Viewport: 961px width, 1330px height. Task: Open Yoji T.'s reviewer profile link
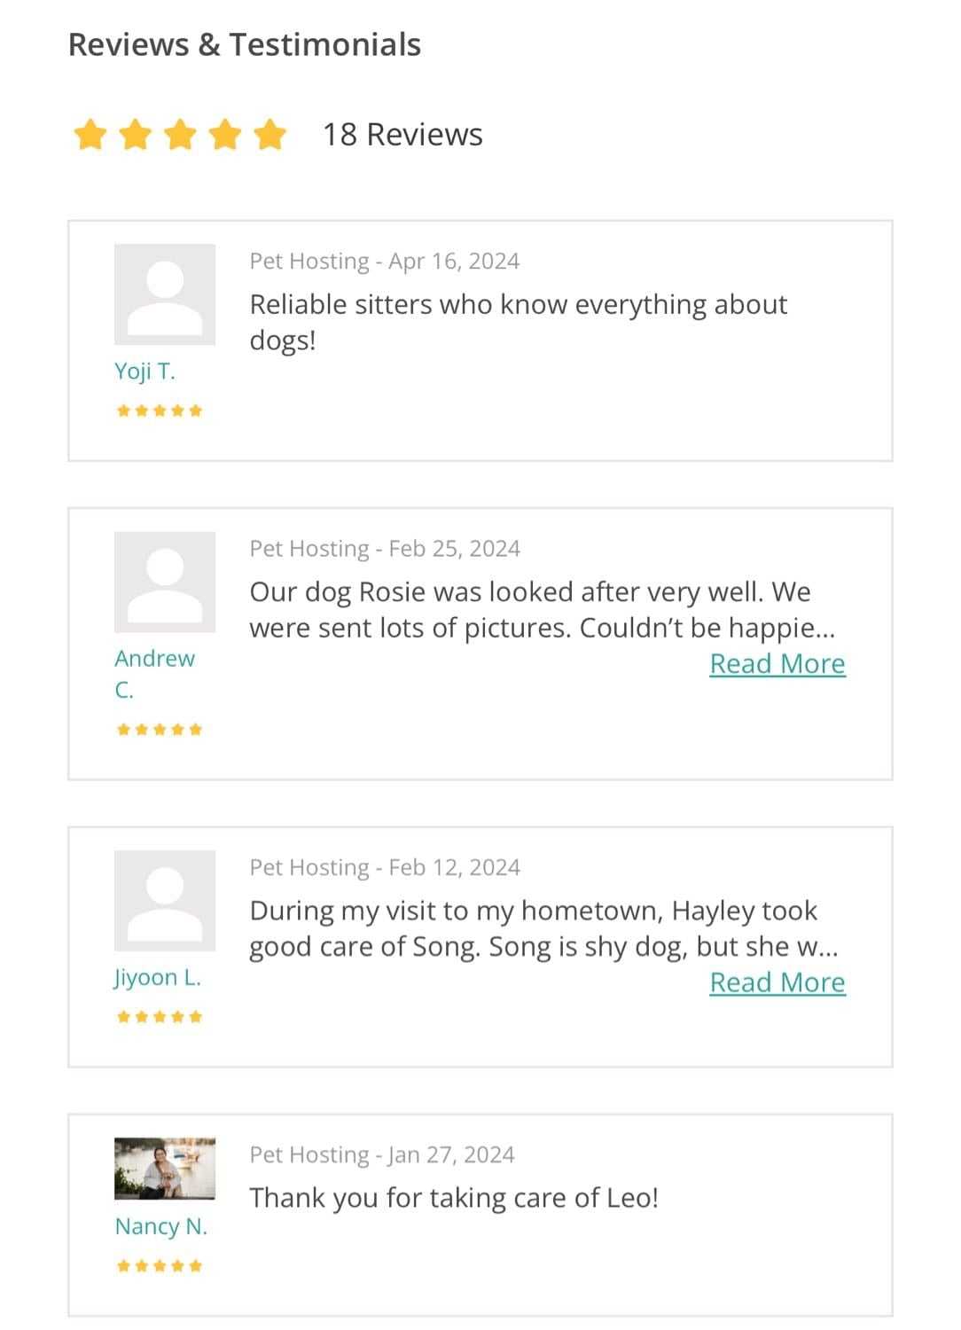click(145, 371)
